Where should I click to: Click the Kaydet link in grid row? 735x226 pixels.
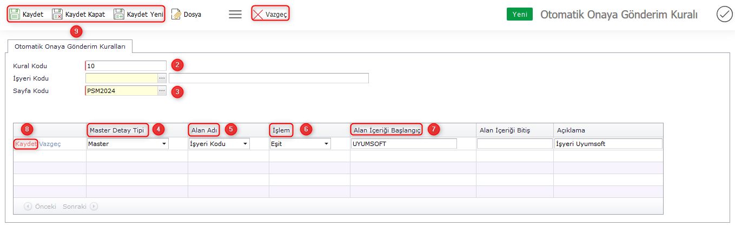point(26,144)
